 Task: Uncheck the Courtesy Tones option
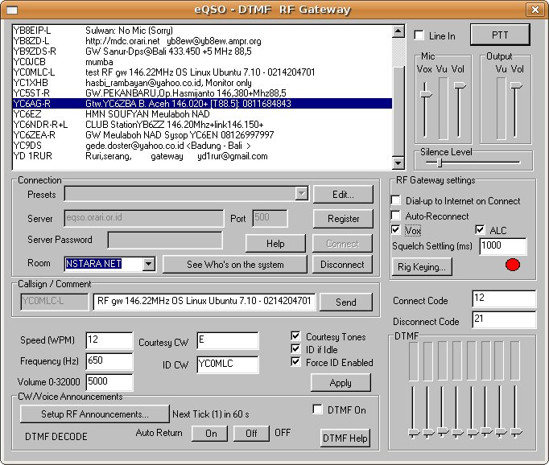pyautogui.click(x=296, y=336)
